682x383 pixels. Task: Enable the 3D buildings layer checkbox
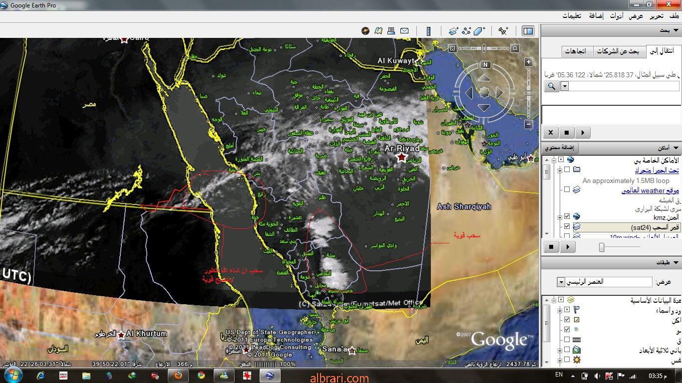click(x=567, y=350)
